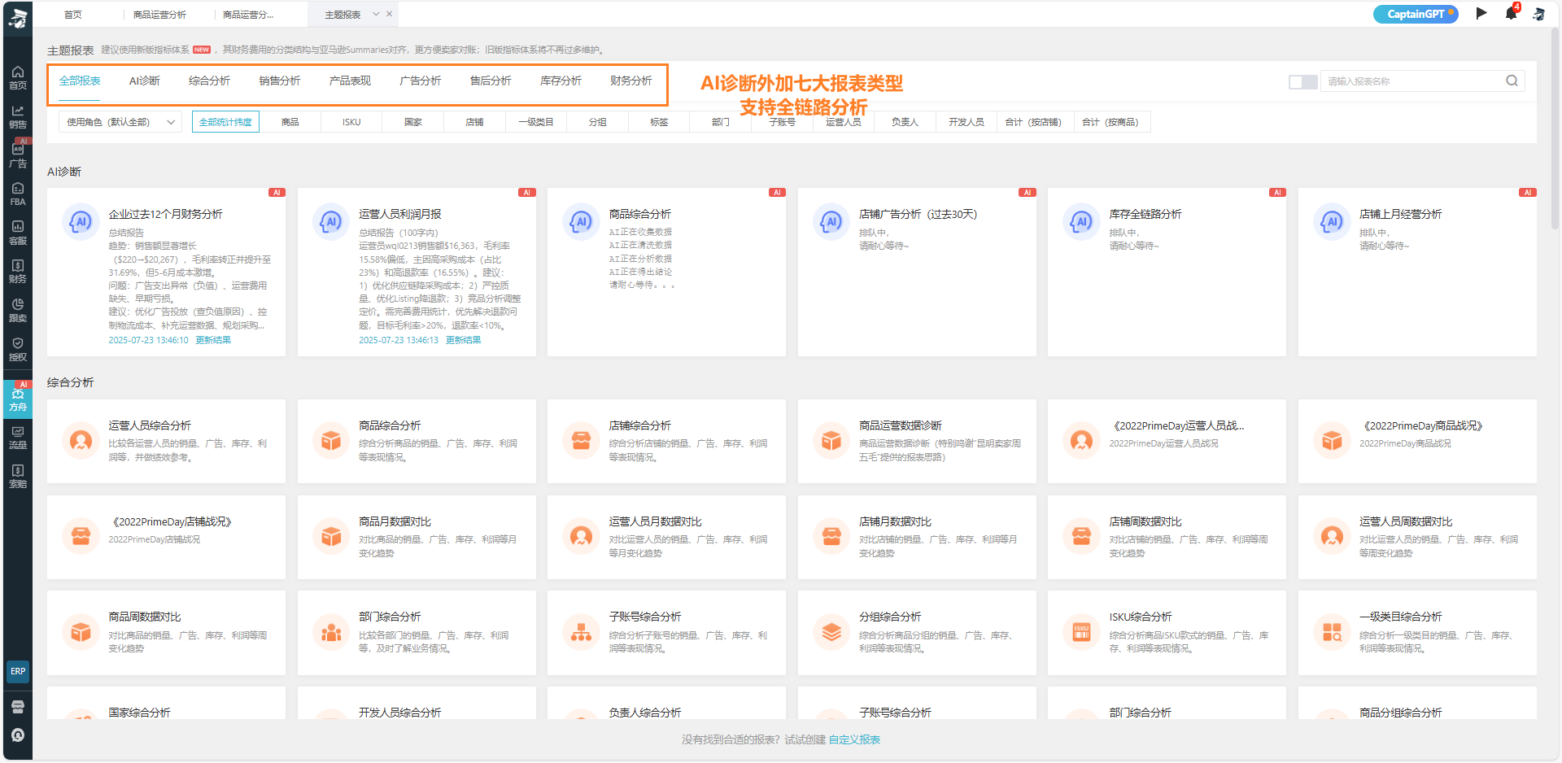Filter by 一级类目 dimension
This screenshot has height=763, width=1562.
pos(536,122)
